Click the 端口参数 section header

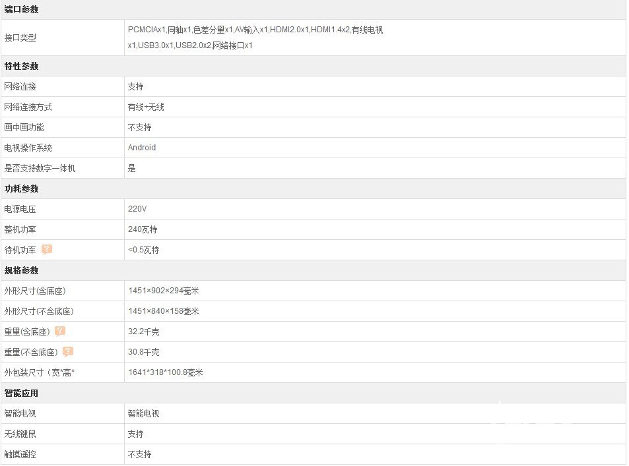(21, 9)
